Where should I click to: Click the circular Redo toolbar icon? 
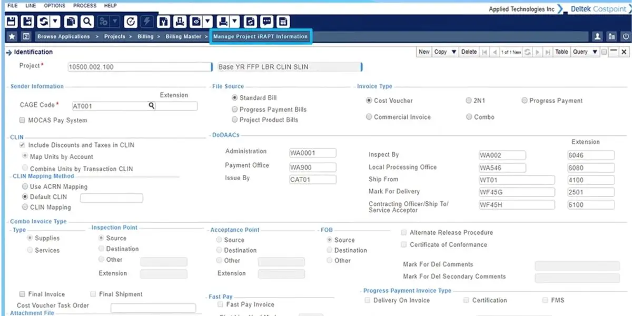coord(131,22)
